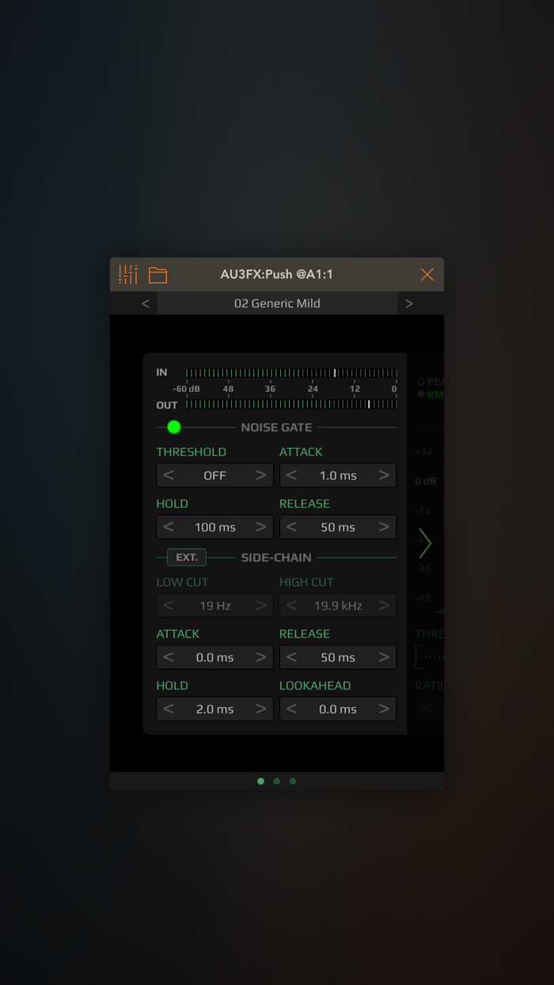Increase Noise Gate Threshold value
Image resolution: width=554 pixels, height=985 pixels.
click(260, 475)
